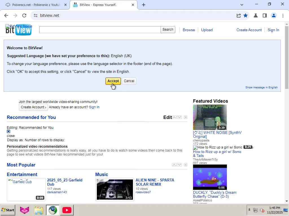Cancel the language suggestion

pyautogui.click(x=129, y=81)
